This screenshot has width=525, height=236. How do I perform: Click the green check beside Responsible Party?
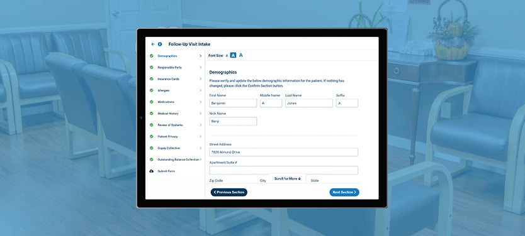(151, 67)
